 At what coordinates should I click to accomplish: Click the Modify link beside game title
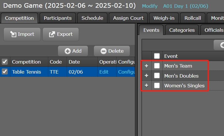point(150,6)
